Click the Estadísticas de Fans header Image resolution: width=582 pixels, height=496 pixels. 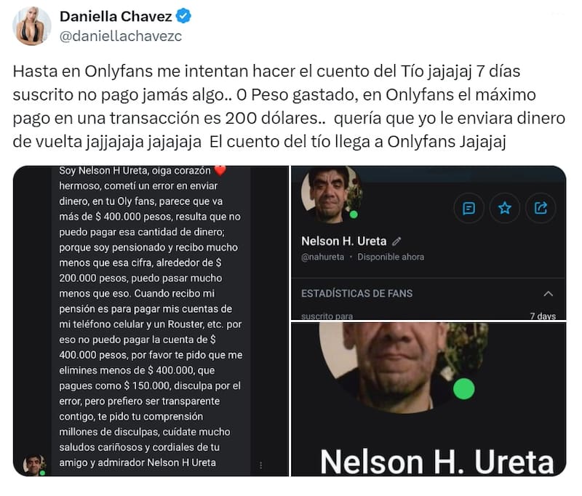click(x=356, y=293)
